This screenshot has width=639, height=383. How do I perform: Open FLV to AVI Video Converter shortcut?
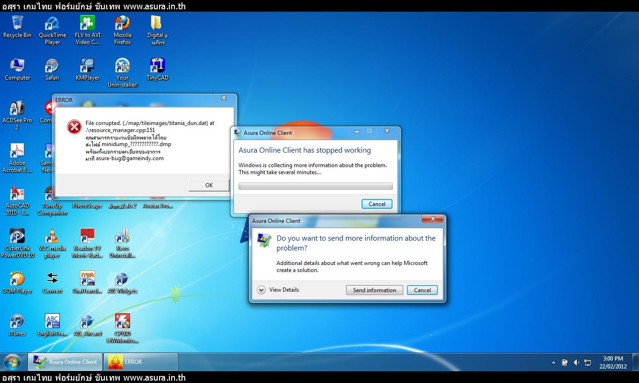tap(87, 30)
